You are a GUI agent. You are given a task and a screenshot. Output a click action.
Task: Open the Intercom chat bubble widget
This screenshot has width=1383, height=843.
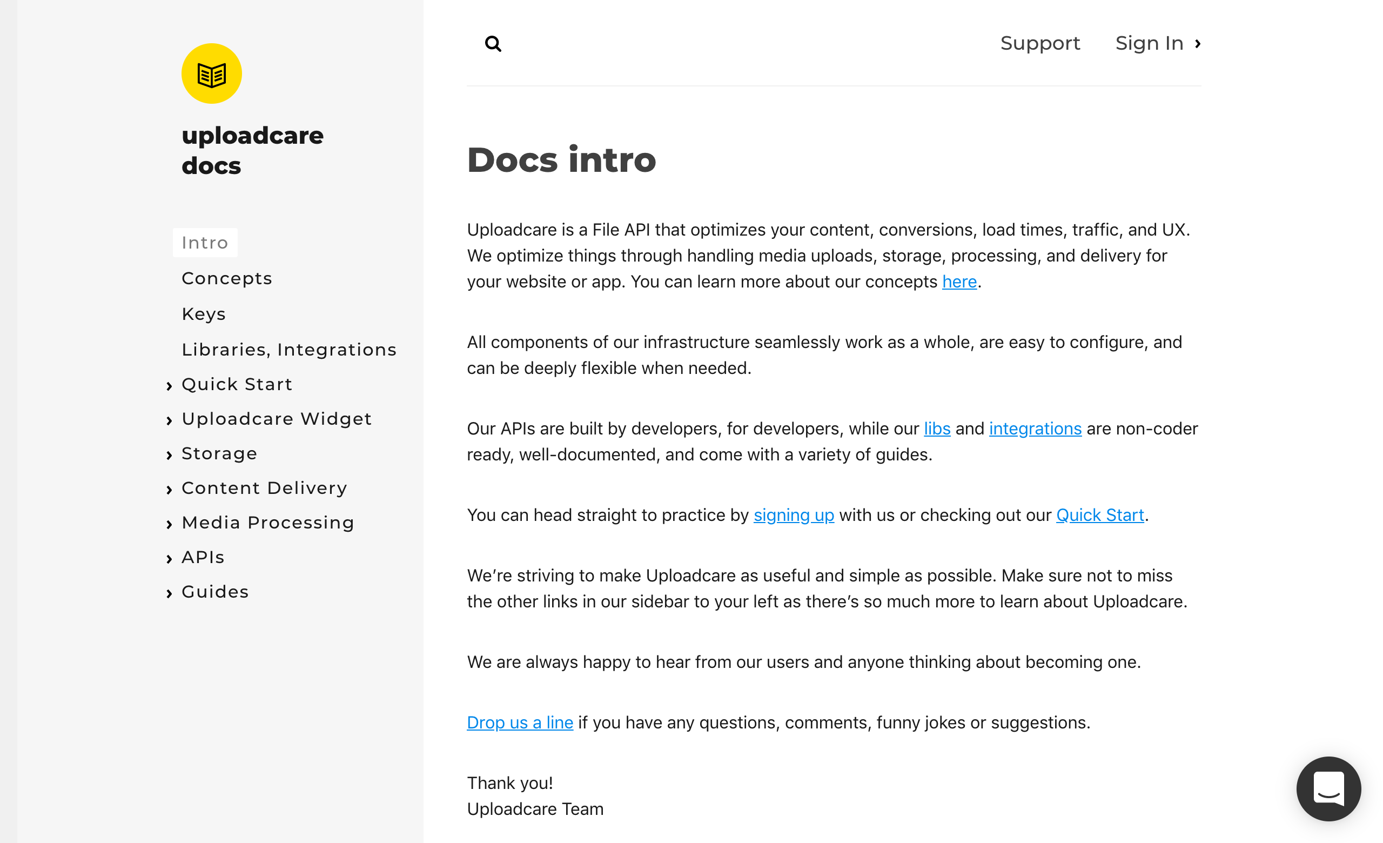[1328, 789]
